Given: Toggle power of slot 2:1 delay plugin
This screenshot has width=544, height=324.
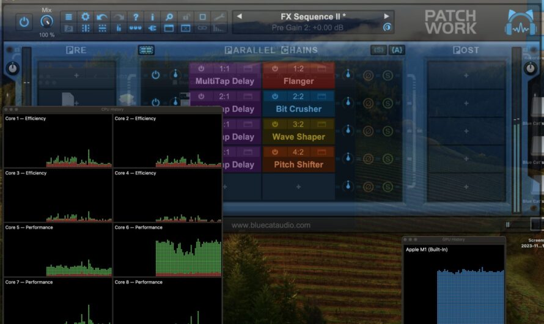Looking at the screenshot, I should 201,97.
